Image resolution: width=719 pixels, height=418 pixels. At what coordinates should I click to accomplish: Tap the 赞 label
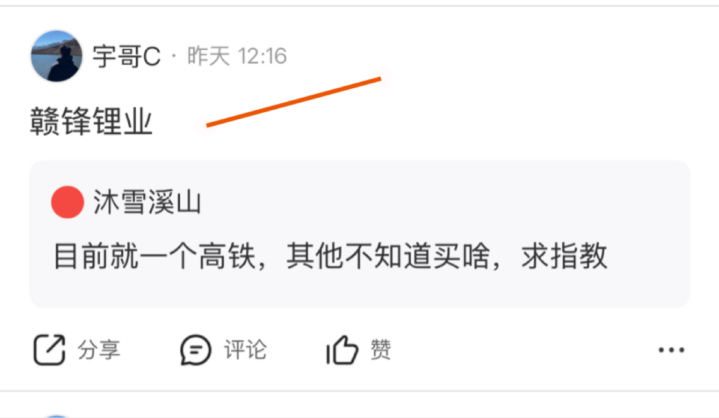click(x=381, y=350)
